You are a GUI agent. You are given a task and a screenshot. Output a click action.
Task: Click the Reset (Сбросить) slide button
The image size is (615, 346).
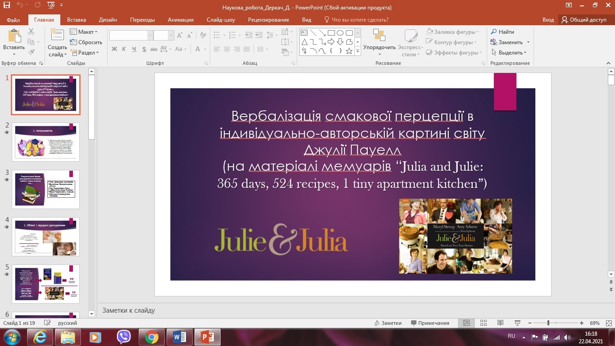point(86,42)
